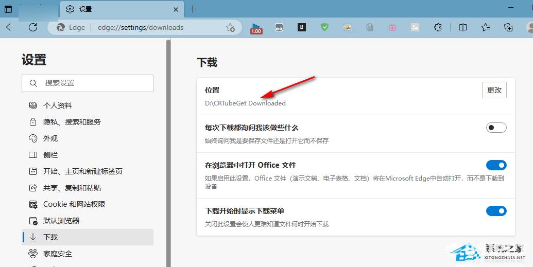Open 共享、复制和粘贴 settings

tap(88, 188)
